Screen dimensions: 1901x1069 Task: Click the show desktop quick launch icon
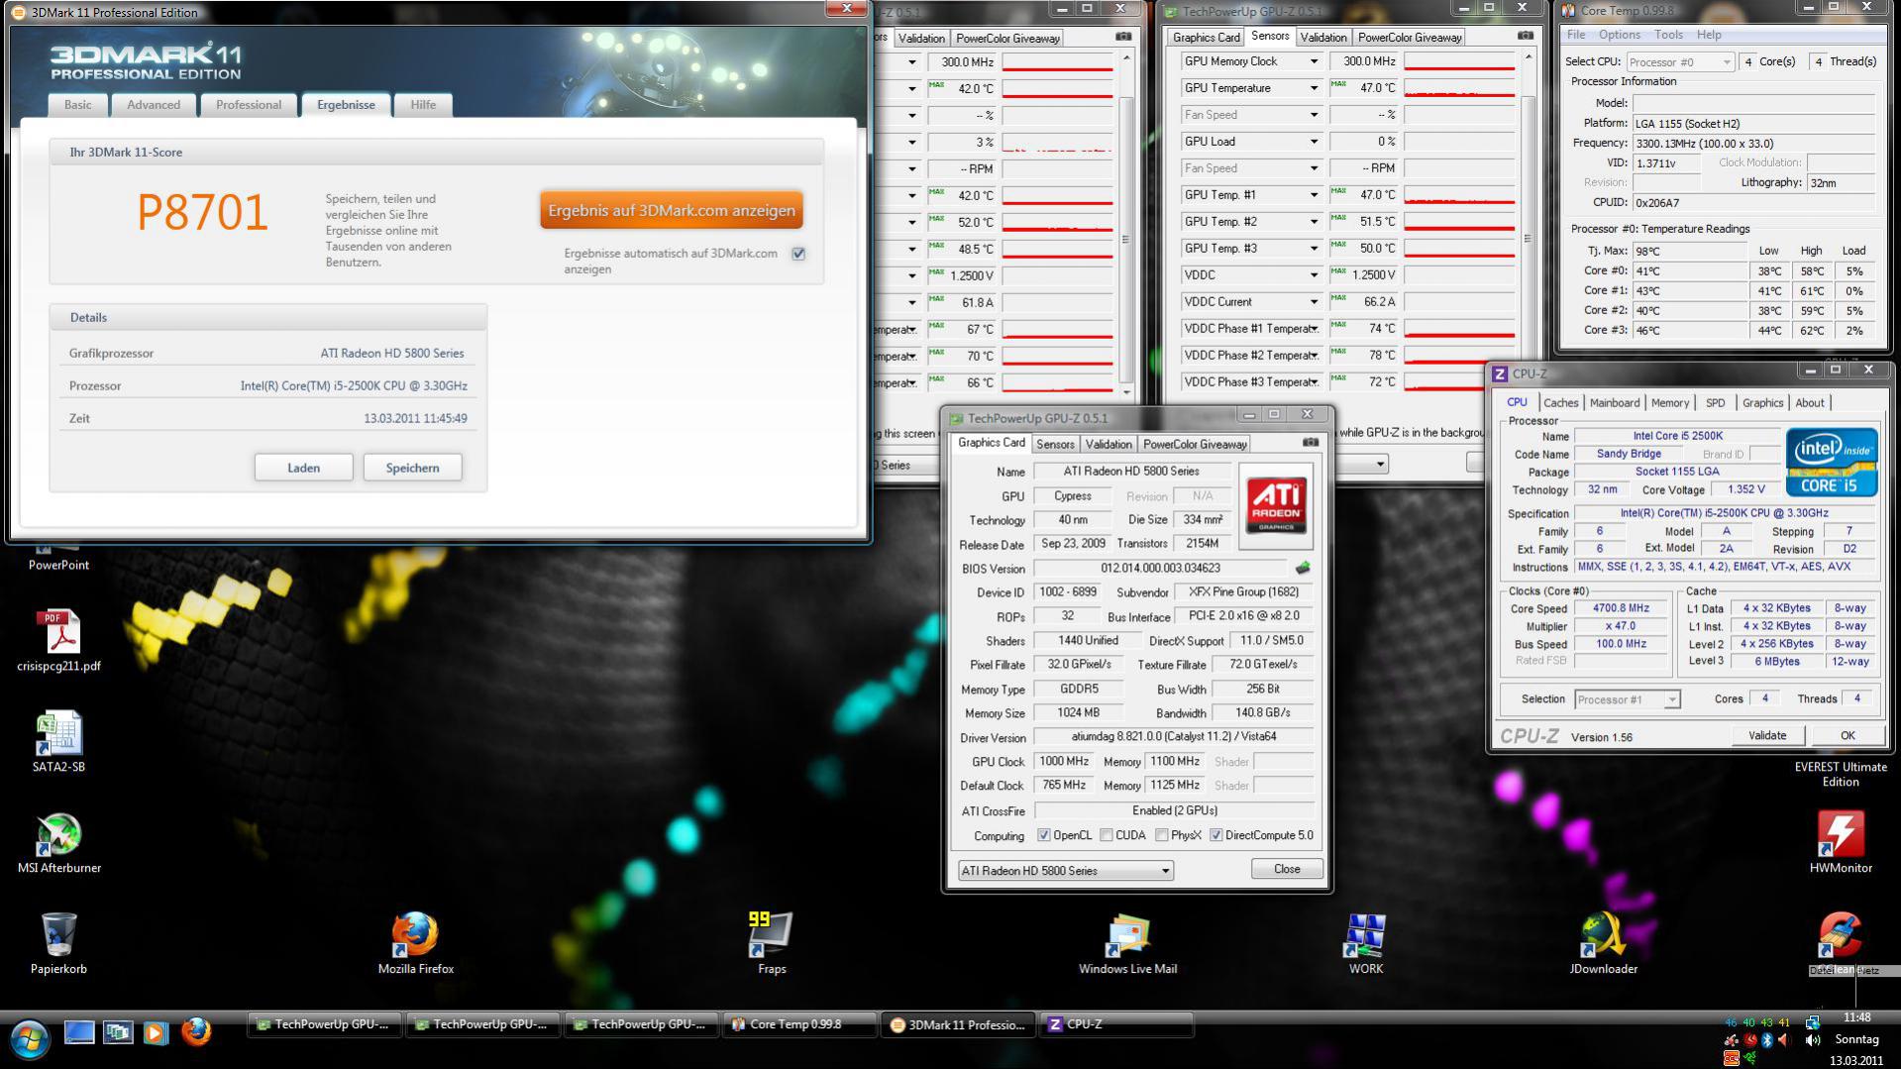[x=79, y=1032]
